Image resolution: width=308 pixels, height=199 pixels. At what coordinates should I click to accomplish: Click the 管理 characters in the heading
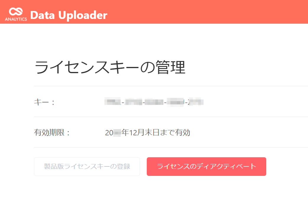[170, 67]
